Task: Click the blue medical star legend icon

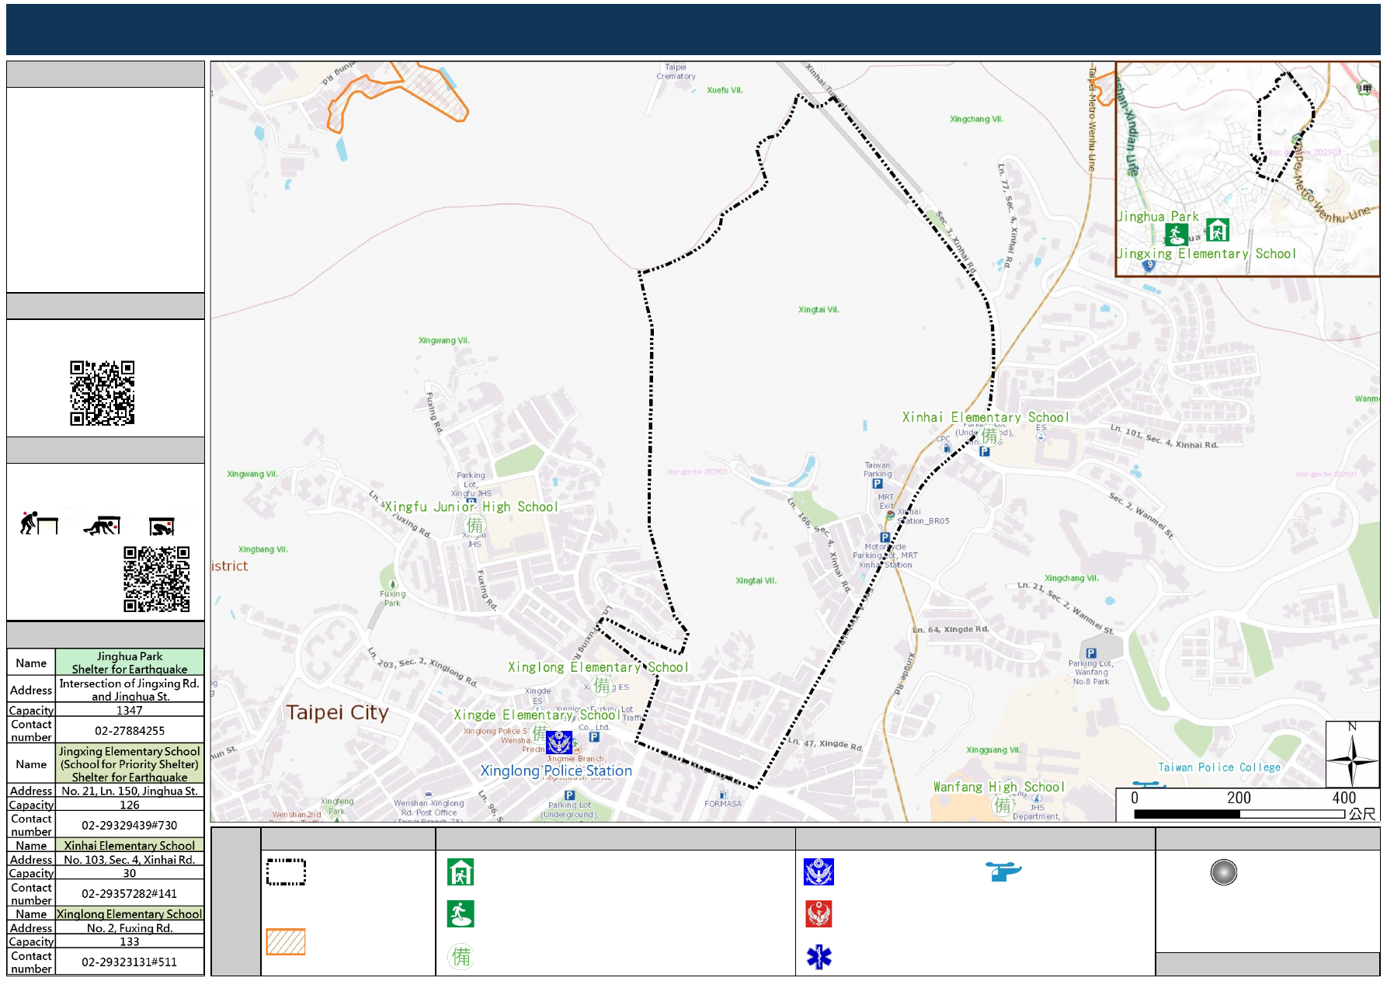Action: pos(819,956)
